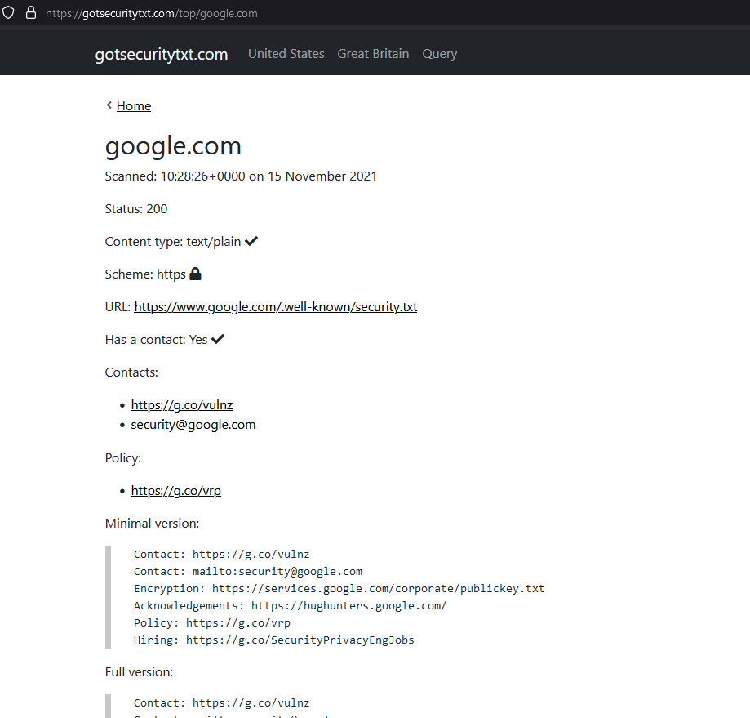Go back to the Home page link

[x=134, y=106]
